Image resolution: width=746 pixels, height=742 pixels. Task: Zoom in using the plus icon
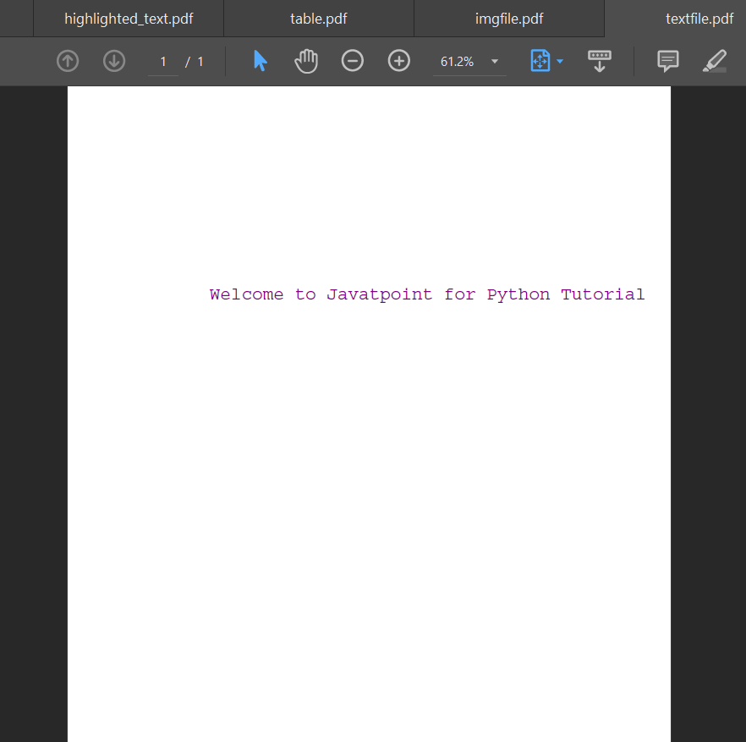coord(398,60)
